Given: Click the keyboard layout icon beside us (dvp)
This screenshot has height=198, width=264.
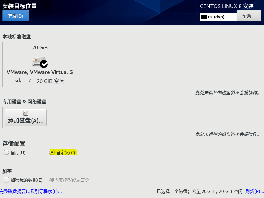Looking at the screenshot, I should point(204,17).
